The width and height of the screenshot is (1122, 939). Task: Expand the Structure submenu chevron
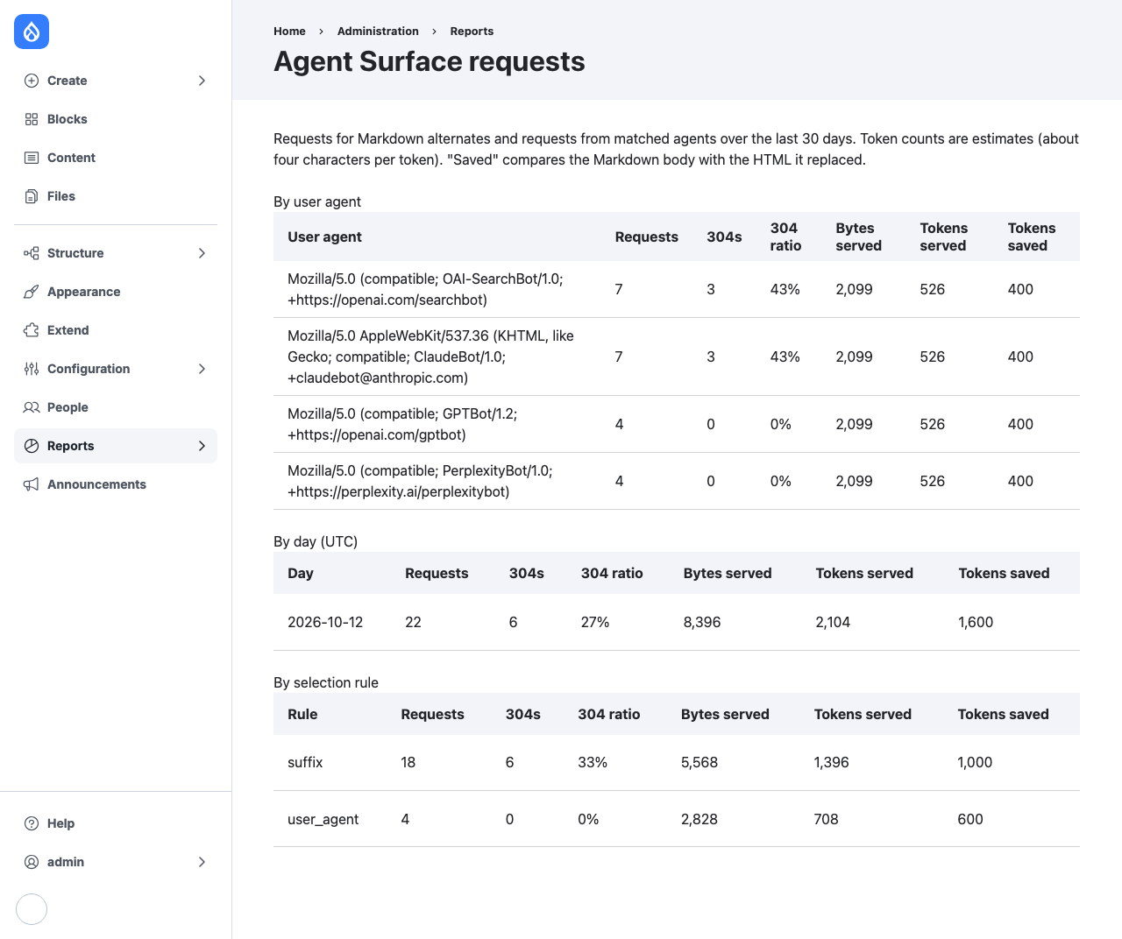click(202, 253)
